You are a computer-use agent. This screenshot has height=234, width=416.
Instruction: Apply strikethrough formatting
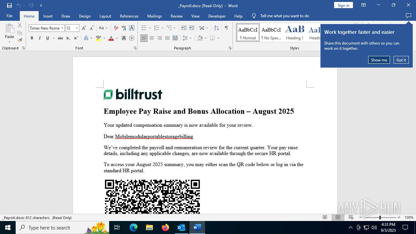[60, 38]
